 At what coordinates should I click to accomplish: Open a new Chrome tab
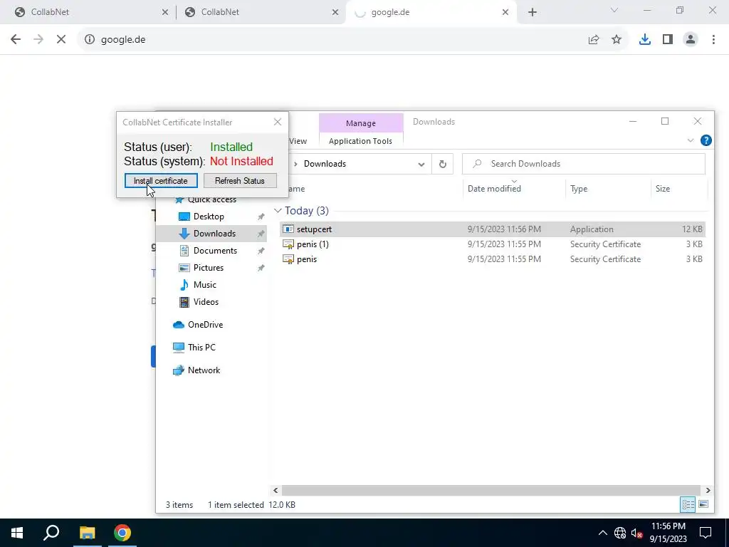pyautogui.click(x=533, y=12)
